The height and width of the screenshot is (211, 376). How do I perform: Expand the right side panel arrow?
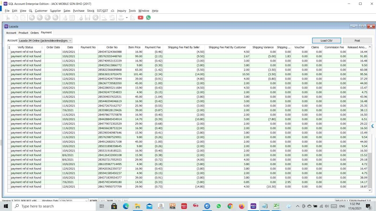click(372, 126)
